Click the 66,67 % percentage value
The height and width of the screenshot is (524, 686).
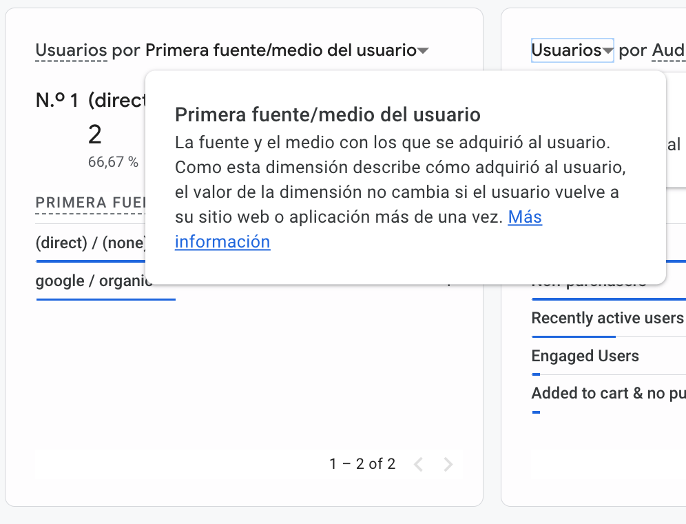113,163
